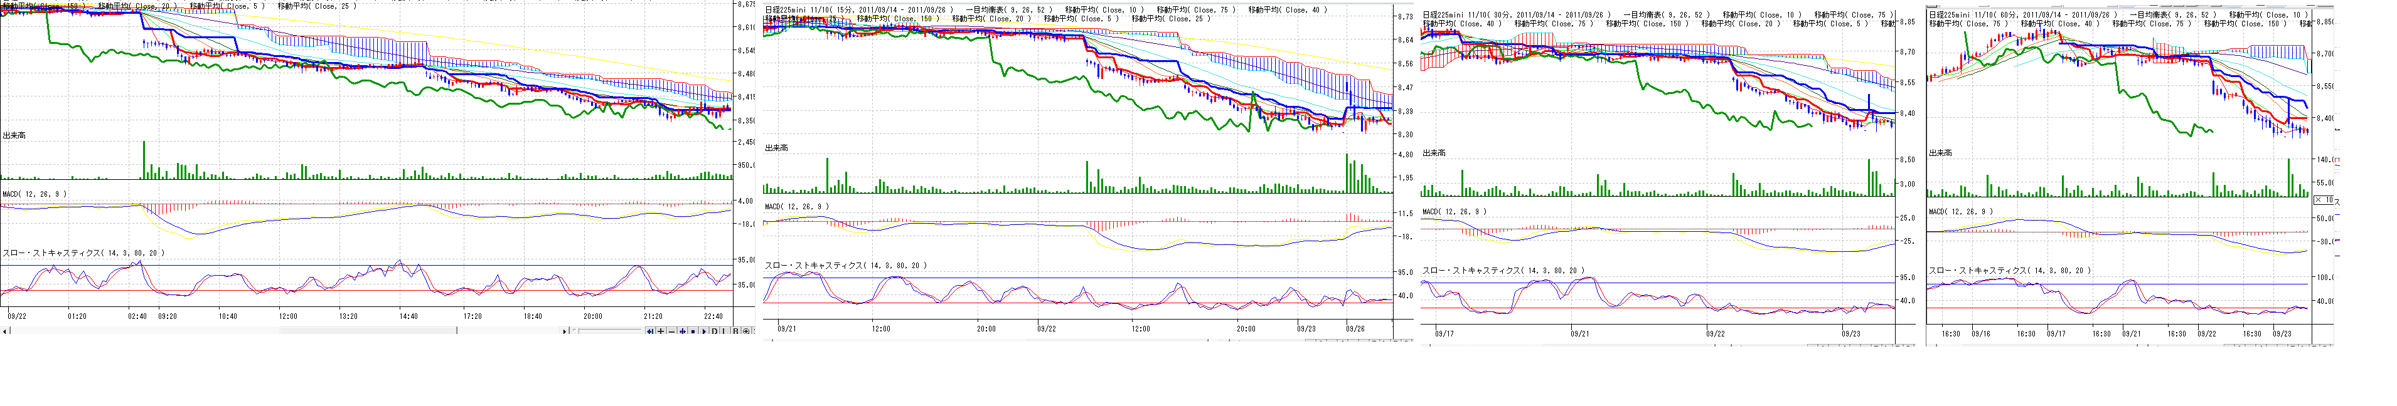Toggle the R button in the chart toolbar

736,331
